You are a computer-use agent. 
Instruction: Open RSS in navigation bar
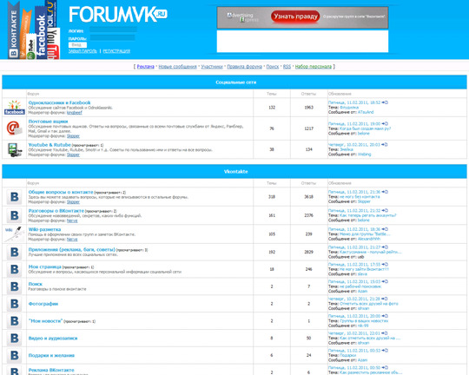tap(287, 67)
